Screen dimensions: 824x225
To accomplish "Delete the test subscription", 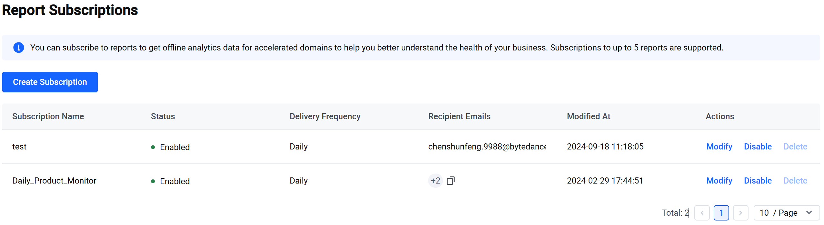I will tap(795, 147).
